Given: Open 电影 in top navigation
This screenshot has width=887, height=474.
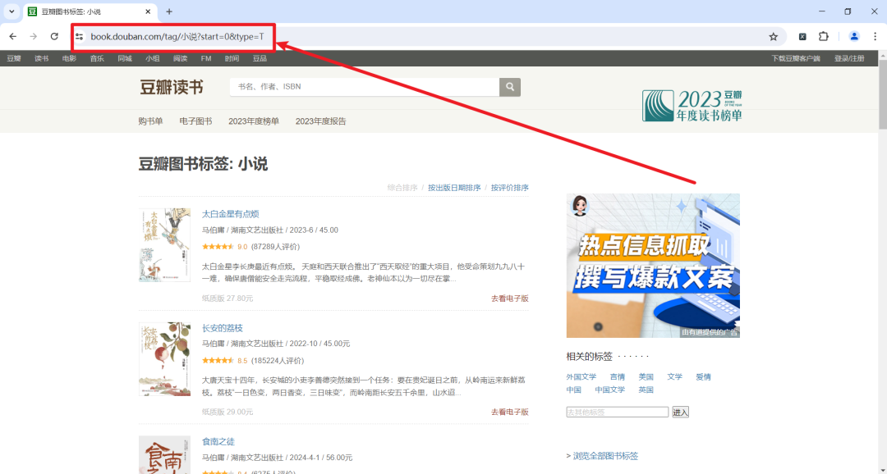Looking at the screenshot, I should pyautogui.click(x=69, y=58).
